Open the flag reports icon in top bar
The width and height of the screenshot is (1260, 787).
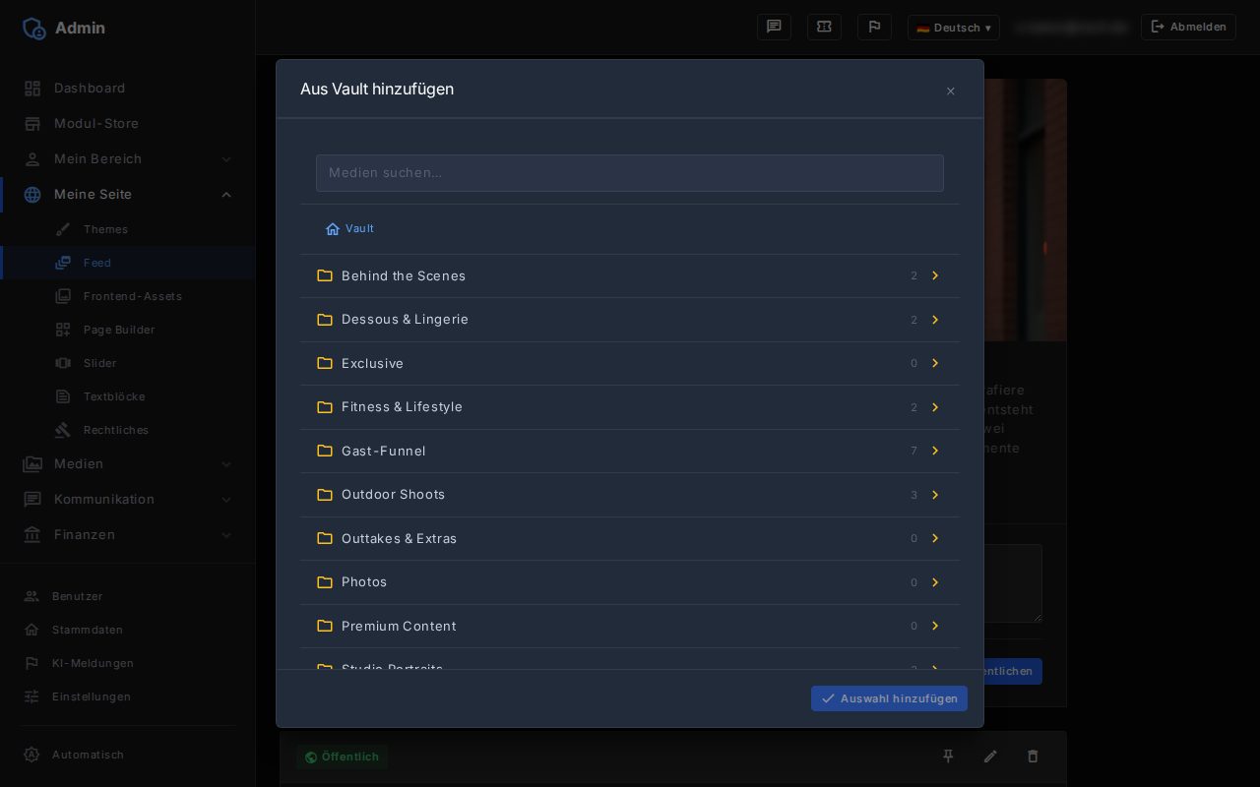tap(874, 27)
